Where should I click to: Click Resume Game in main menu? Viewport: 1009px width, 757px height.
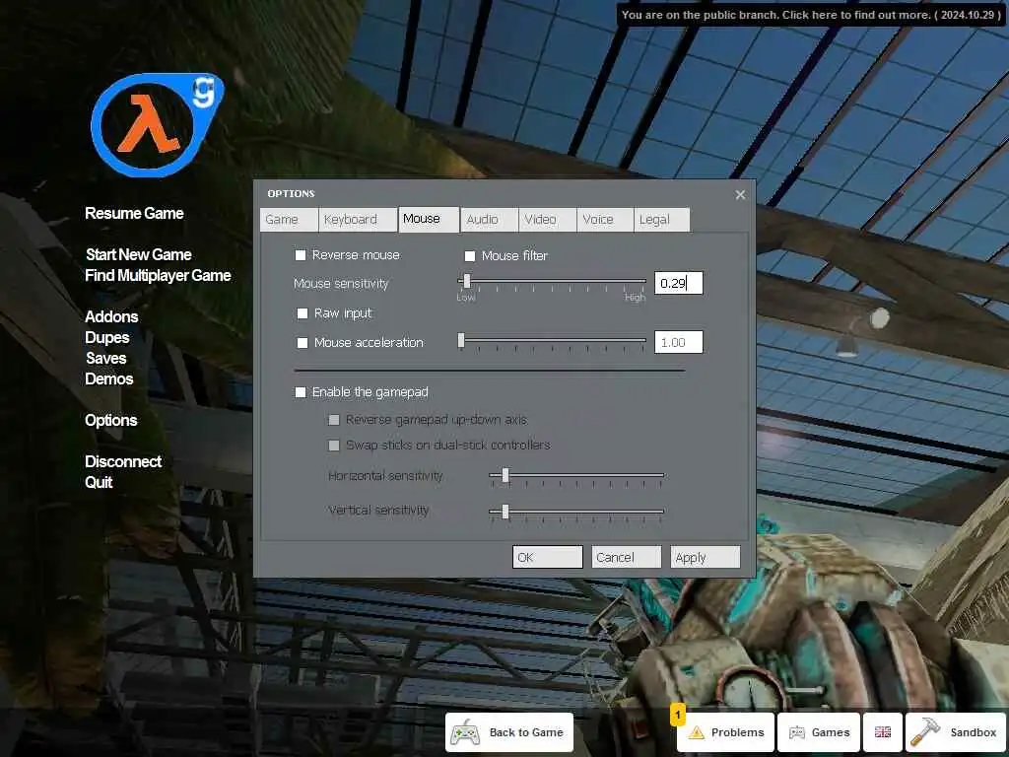pyautogui.click(x=134, y=213)
